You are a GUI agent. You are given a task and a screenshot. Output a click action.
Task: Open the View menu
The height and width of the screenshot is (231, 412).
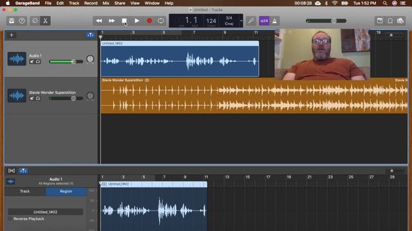135,3
